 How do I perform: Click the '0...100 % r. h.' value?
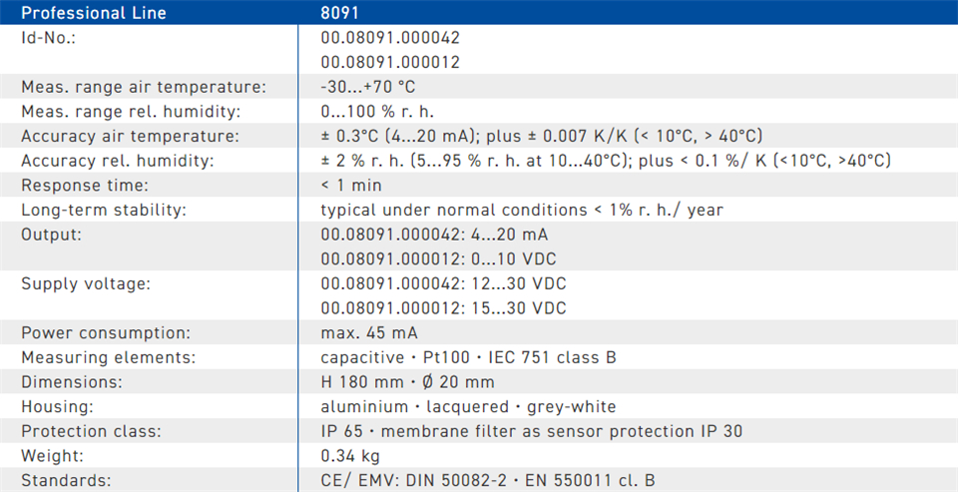click(x=377, y=112)
